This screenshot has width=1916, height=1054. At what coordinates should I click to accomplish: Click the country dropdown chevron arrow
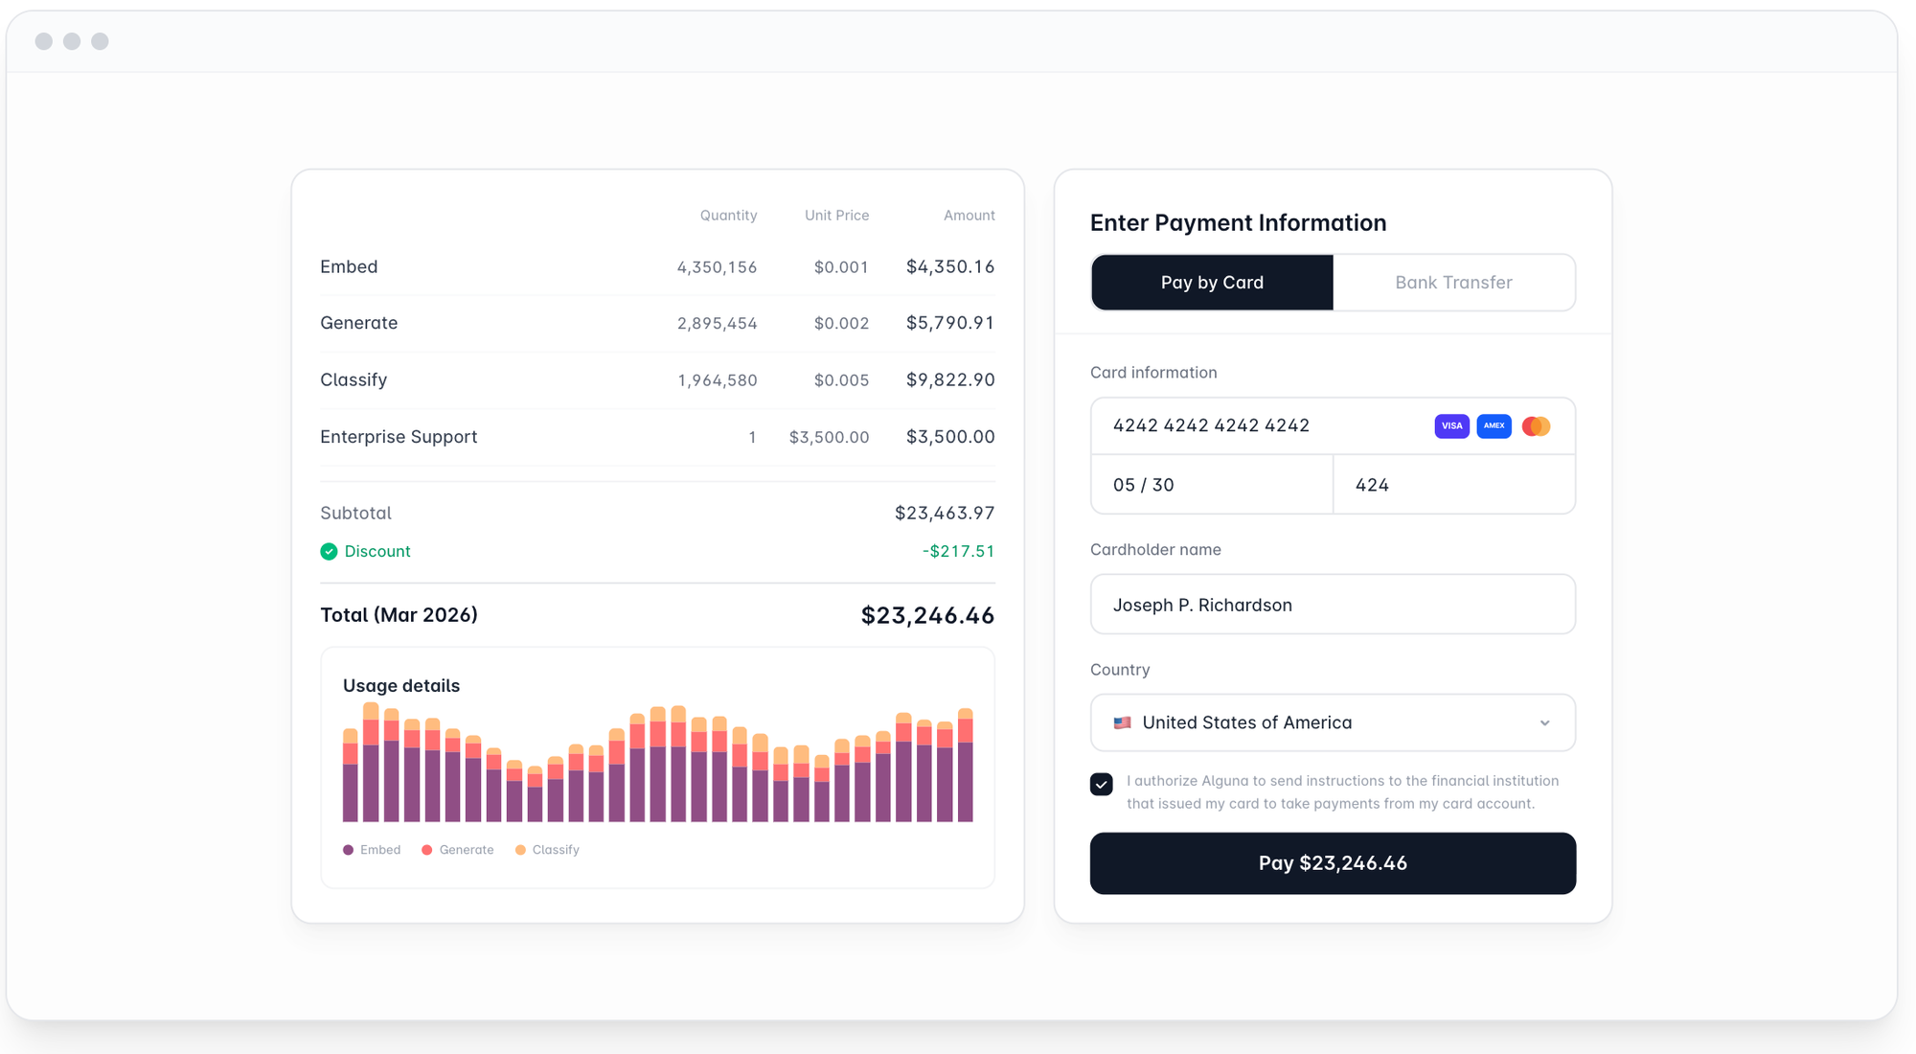[1544, 723]
